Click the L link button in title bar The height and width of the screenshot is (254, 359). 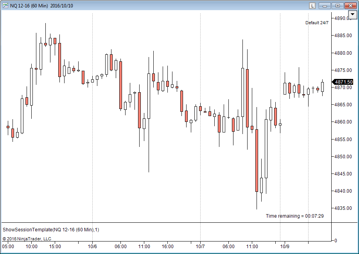312,6
